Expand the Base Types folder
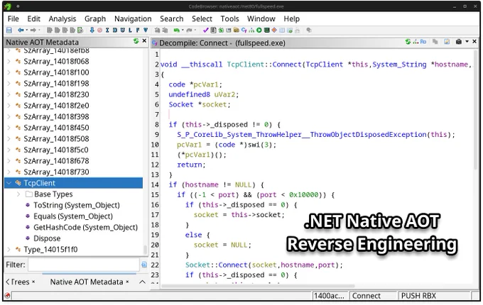483x305 pixels. [18, 194]
